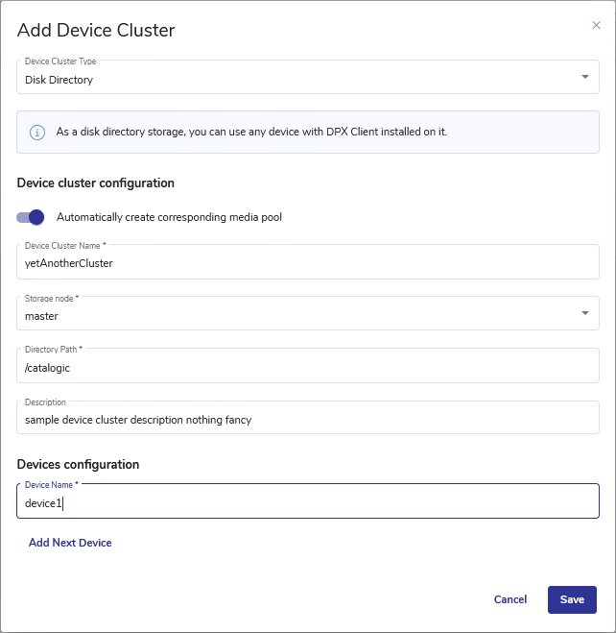The width and height of the screenshot is (616, 633).
Task: Click into the Directory Path input
Action: [x=307, y=367]
